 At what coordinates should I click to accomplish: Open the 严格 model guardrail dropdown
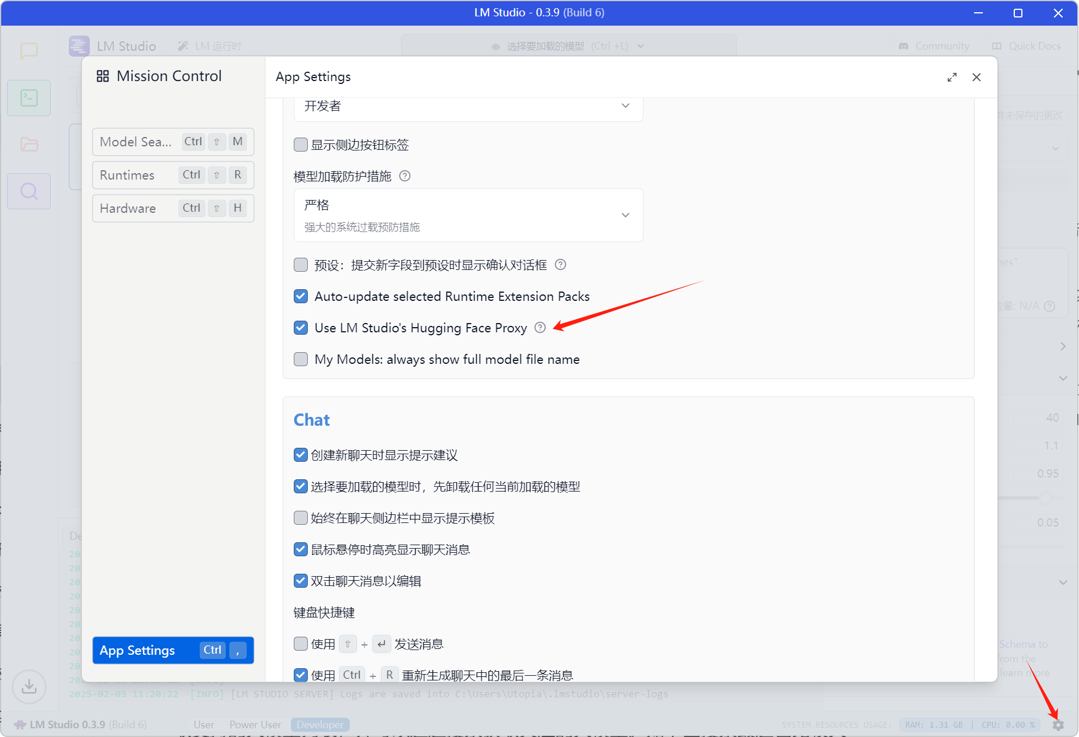(x=468, y=215)
